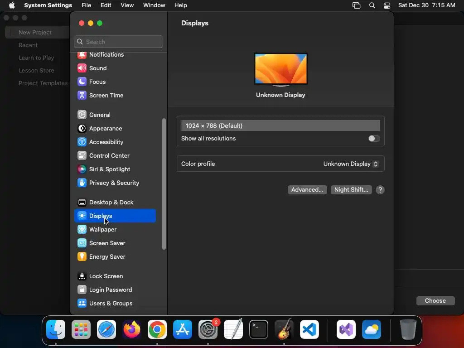This screenshot has height=348, width=464.
Task: Launch Terminal from the Dock
Action: [259, 329]
